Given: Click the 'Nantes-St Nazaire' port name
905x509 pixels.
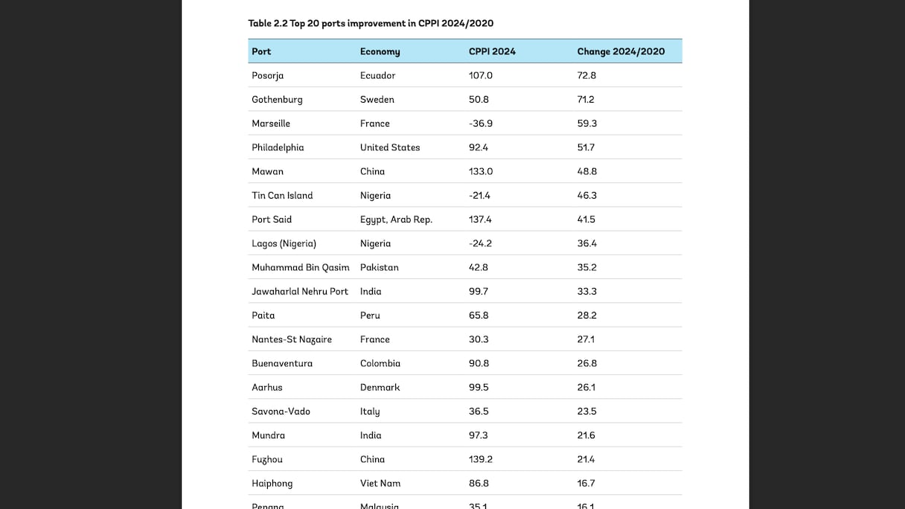Looking at the screenshot, I should point(292,339).
